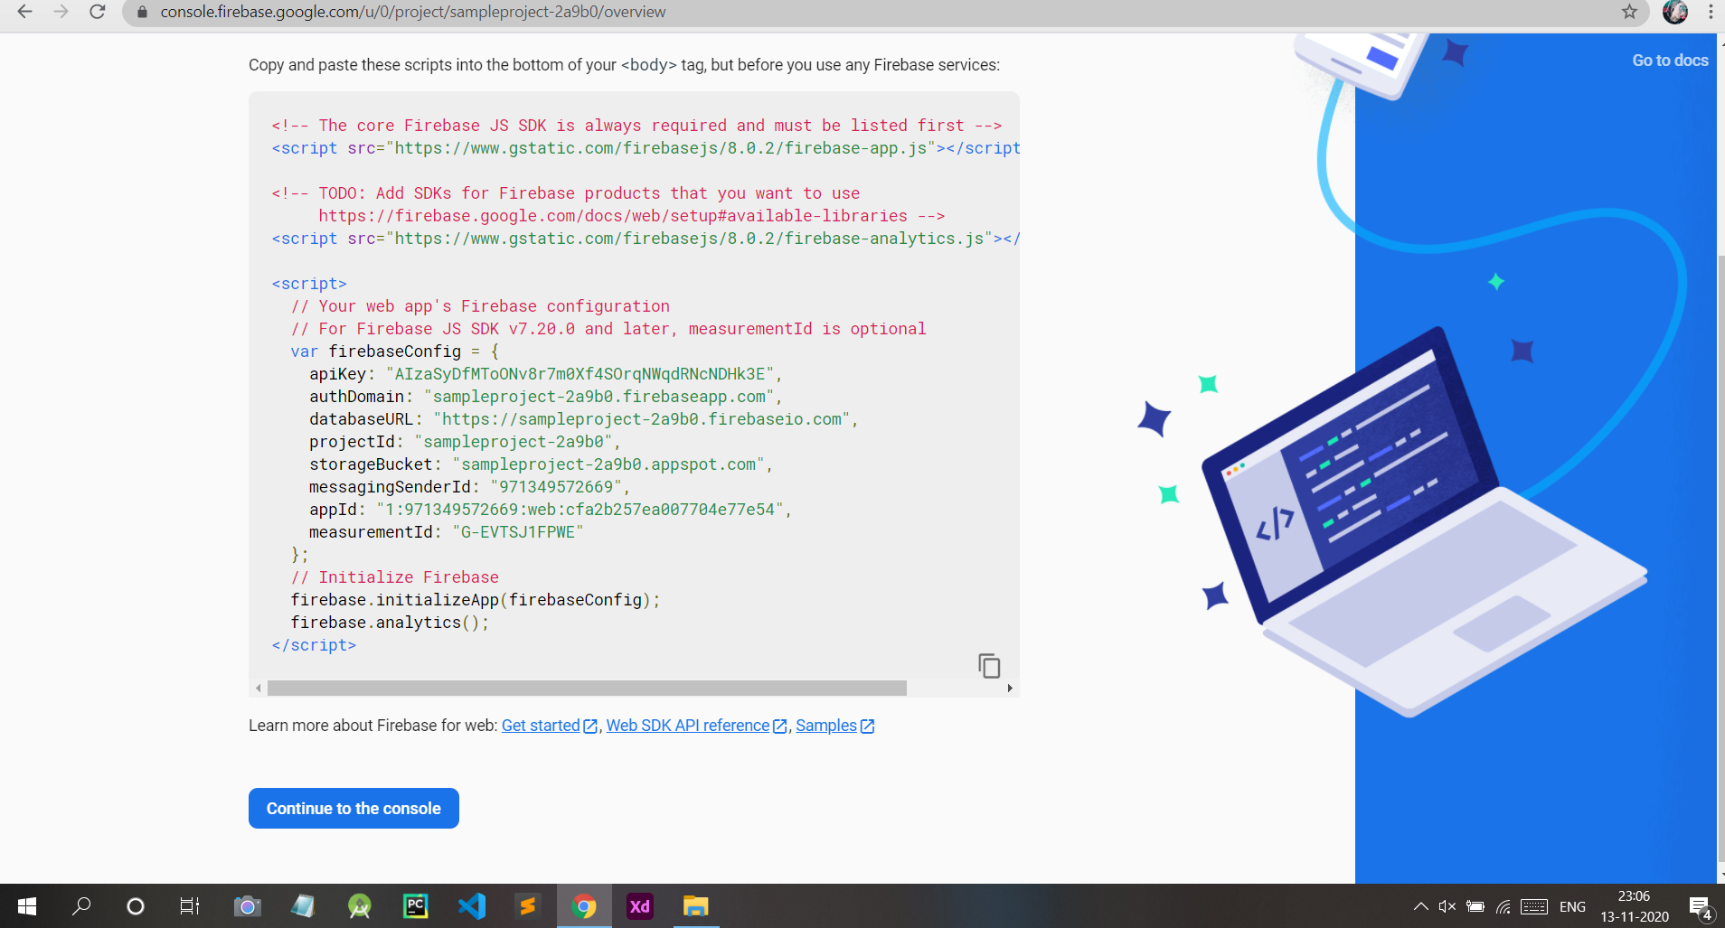Open the notepad-like app on taskbar
Image resolution: width=1725 pixels, height=928 pixels.
coord(303,905)
